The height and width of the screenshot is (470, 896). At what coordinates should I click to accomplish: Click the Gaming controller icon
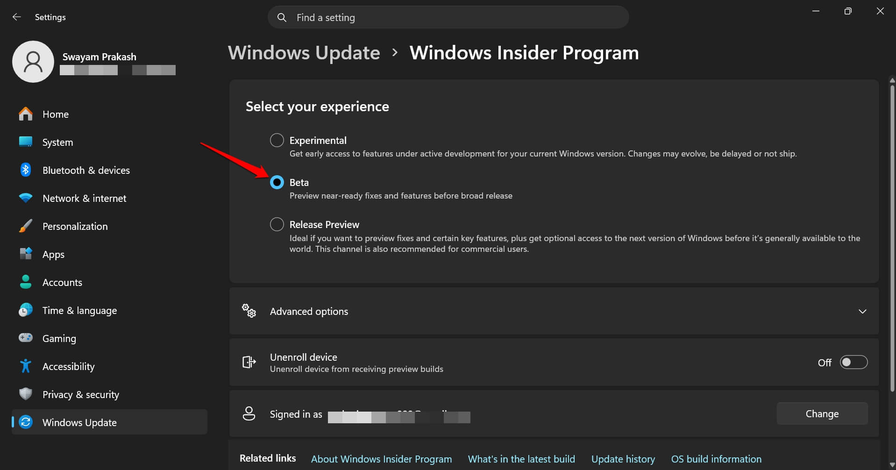26,338
